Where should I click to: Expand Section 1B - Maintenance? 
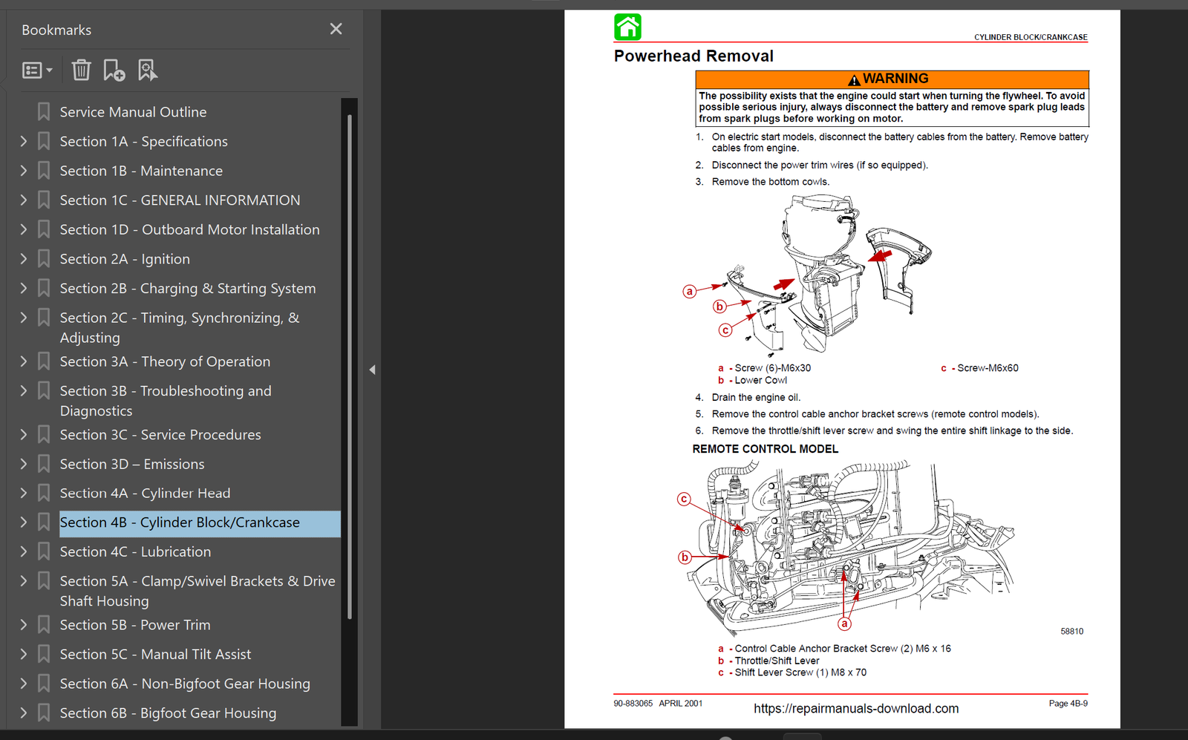point(23,171)
